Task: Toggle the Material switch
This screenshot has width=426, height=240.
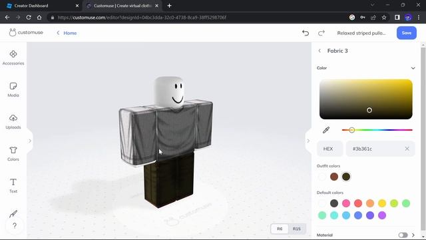Action: tap(403, 235)
